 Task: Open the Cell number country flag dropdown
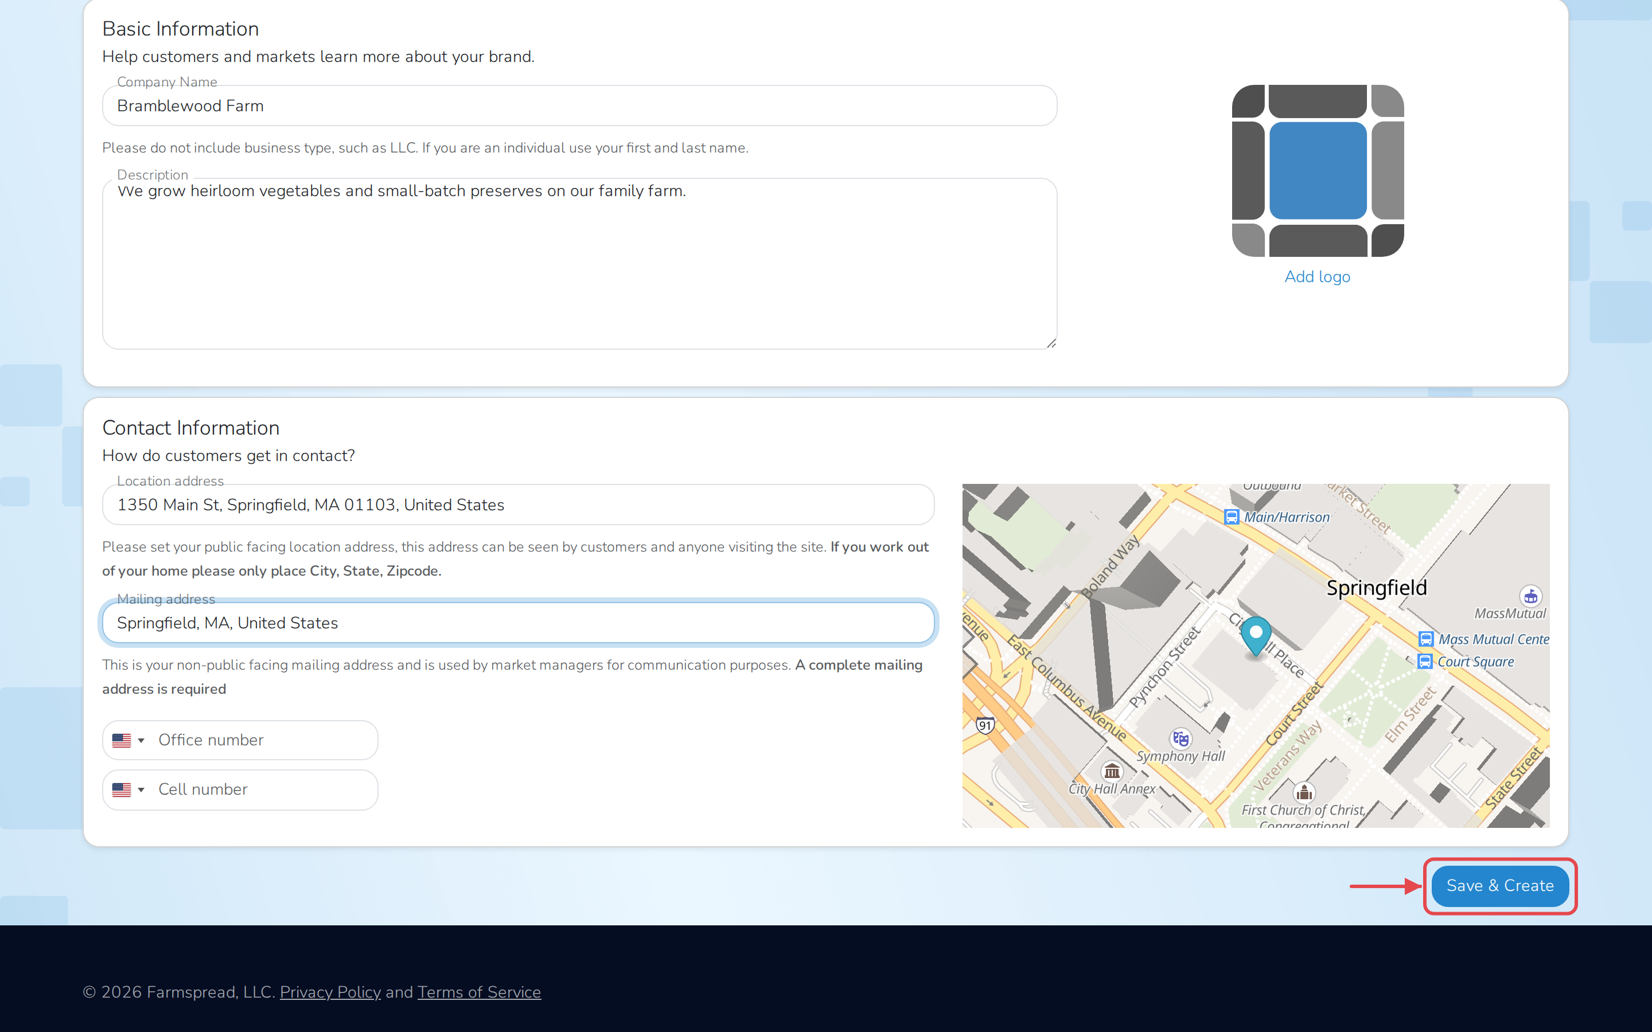coord(128,789)
